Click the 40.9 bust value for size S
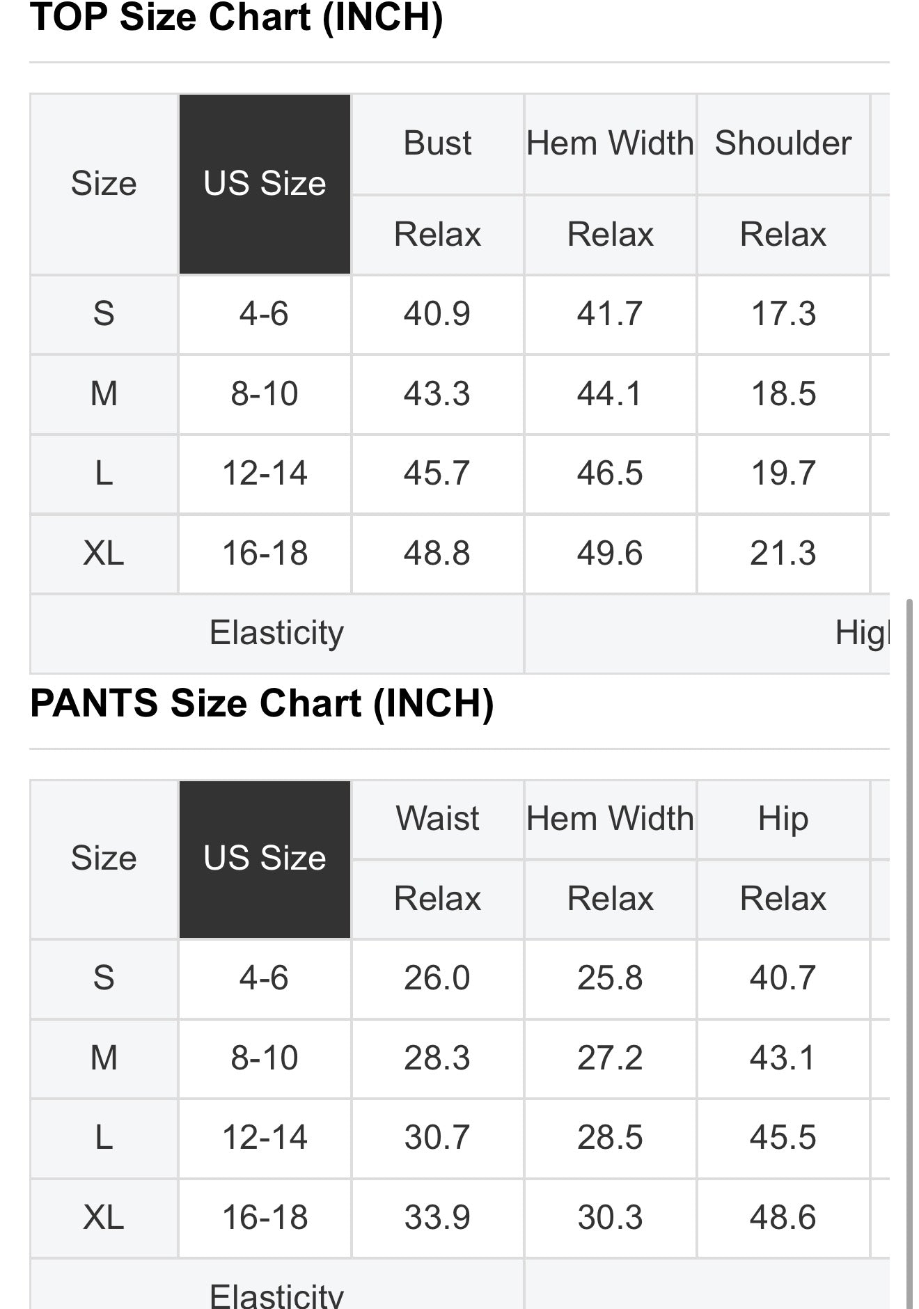 pyautogui.click(x=437, y=314)
